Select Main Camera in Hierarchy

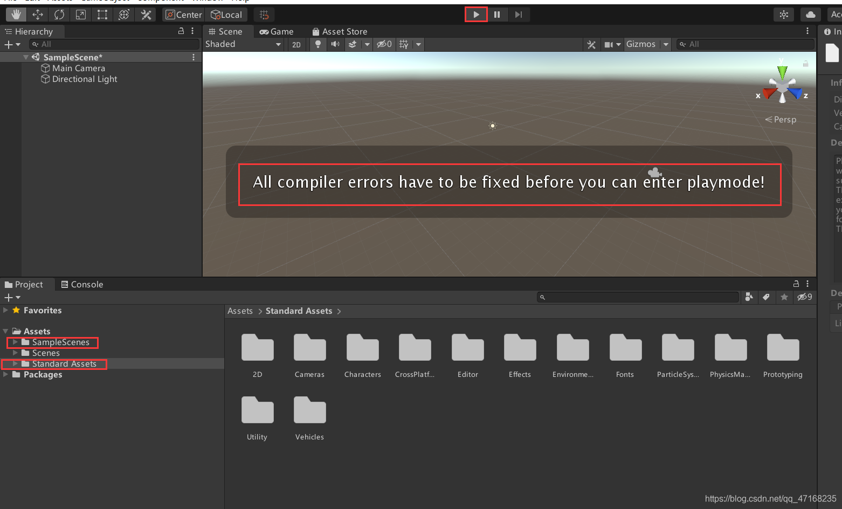(x=78, y=68)
